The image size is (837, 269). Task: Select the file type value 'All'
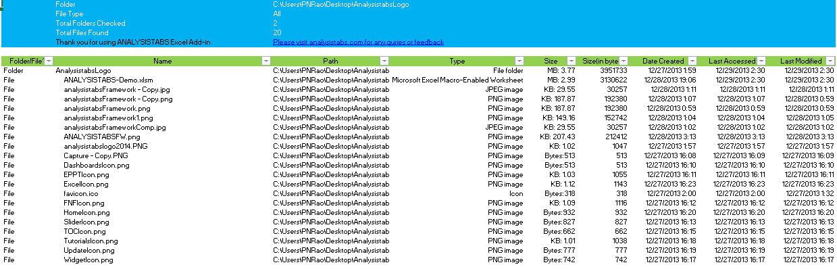277,14
